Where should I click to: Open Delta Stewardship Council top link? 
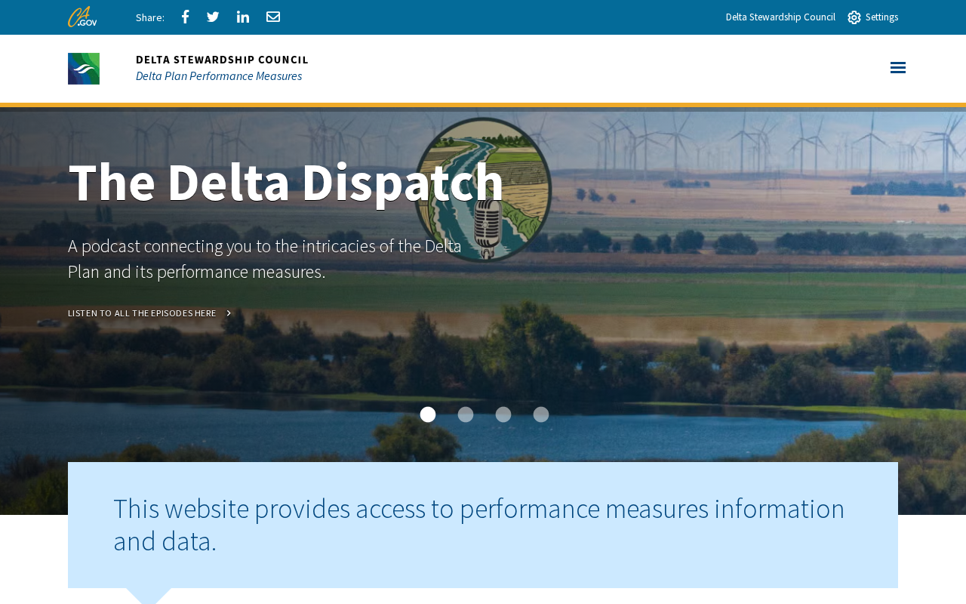780,17
